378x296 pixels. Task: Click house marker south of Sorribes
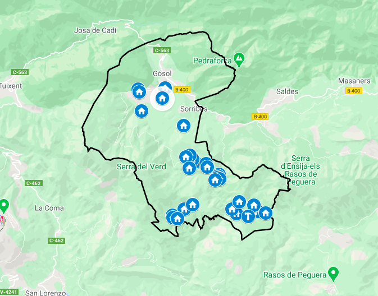(x=184, y=126)
